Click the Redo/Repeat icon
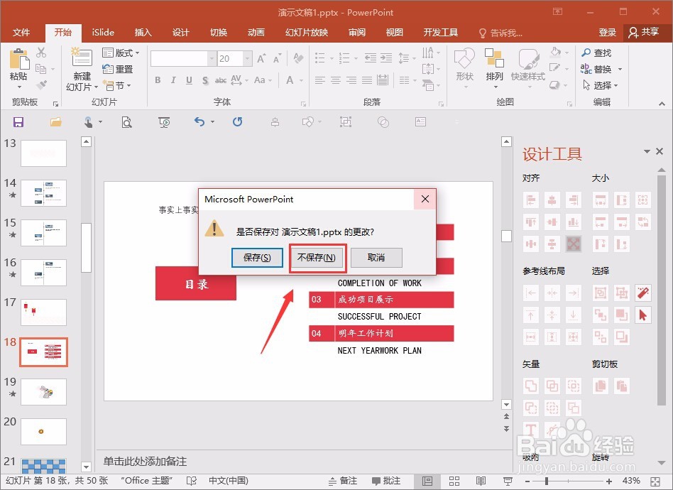The width and height of the screenshot is (673, 490). [x=237, y=122]
